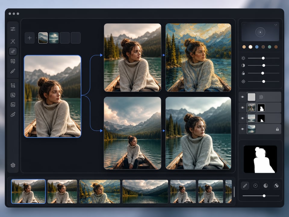Select the misty lake thumbnail on third layer
Image resolution: width=289 pixels, height=217 pixels.
(x=251, y=118)
